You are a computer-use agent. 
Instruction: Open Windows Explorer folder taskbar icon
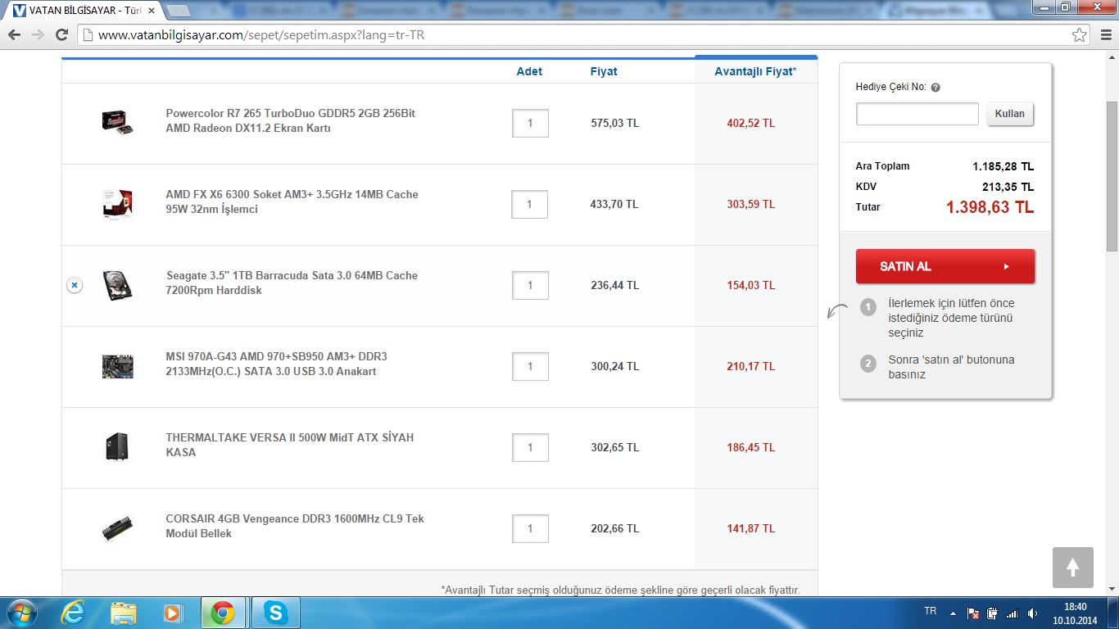click(x=123, y=613)
